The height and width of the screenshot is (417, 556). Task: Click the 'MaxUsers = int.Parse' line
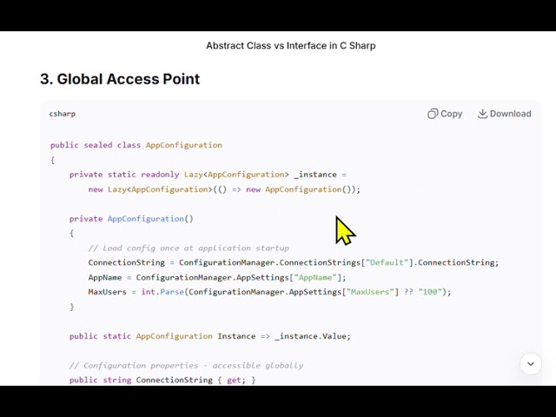[x=269, y=292]
